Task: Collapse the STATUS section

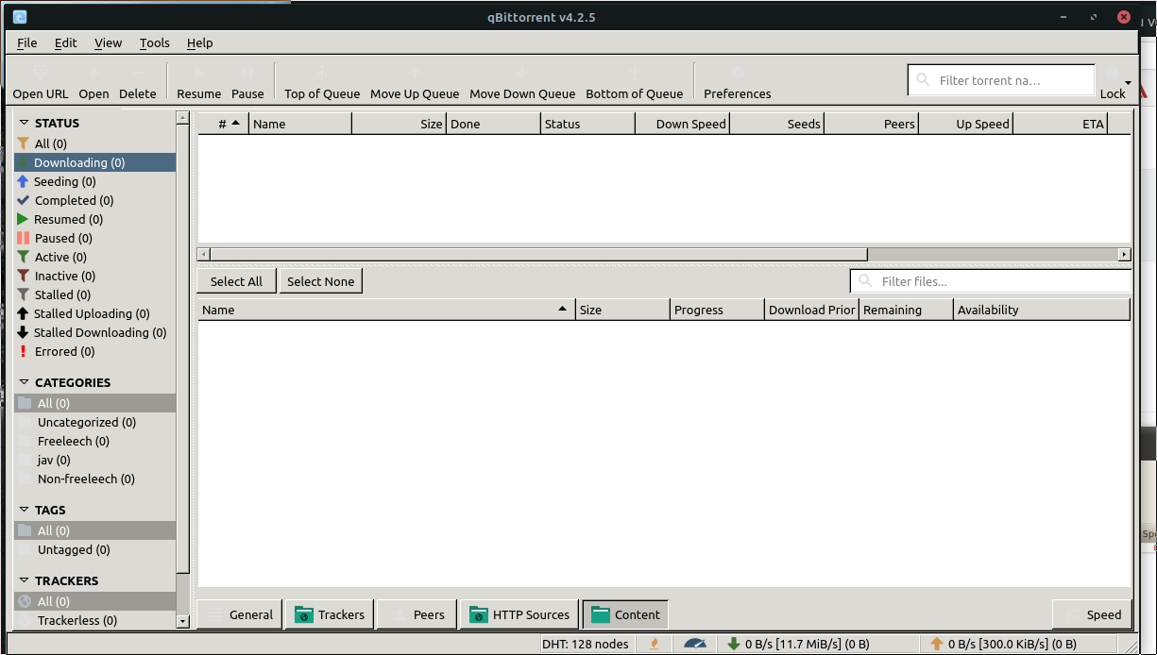Action: [x=24, y=123]
